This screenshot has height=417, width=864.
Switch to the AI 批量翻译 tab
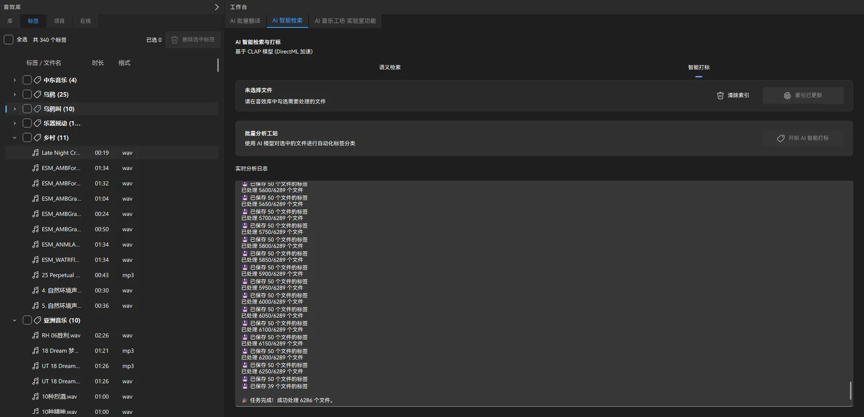pos(245,21)
